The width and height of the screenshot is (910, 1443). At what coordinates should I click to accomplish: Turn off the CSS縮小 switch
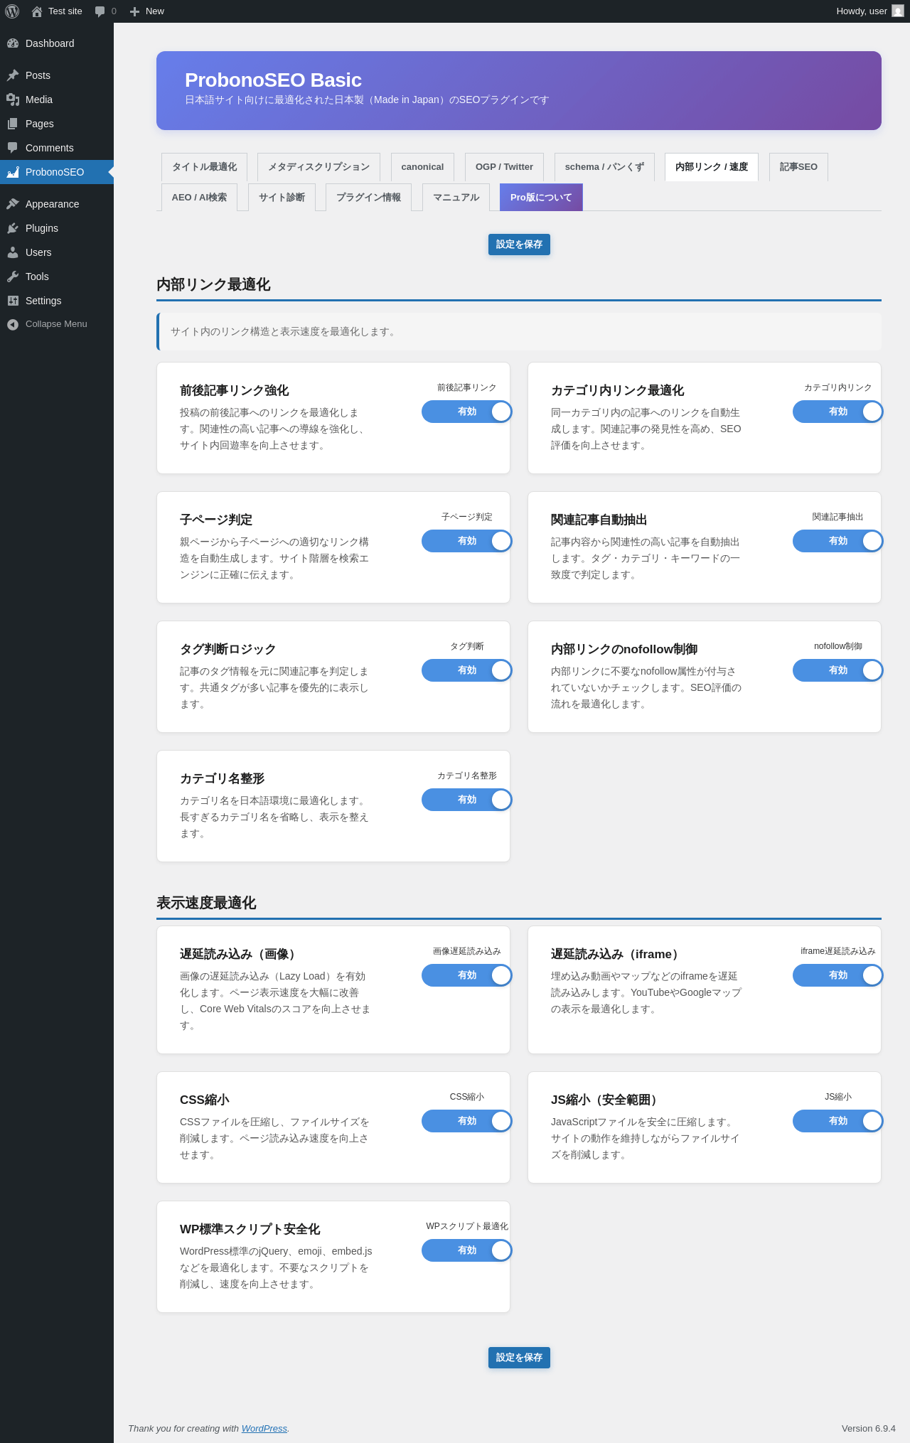point(467,1121)
